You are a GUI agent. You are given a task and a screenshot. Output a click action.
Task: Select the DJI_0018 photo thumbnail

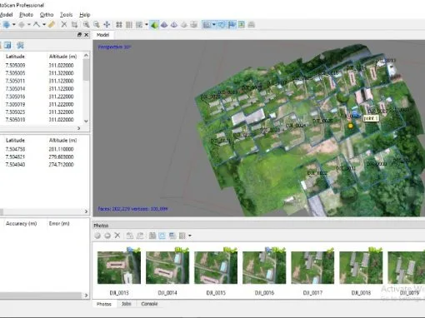tap(361, 268)
